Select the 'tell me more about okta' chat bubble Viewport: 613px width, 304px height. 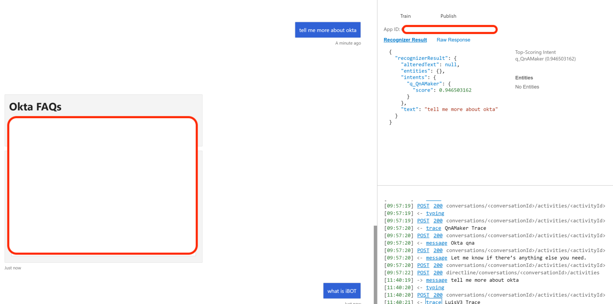328,30
